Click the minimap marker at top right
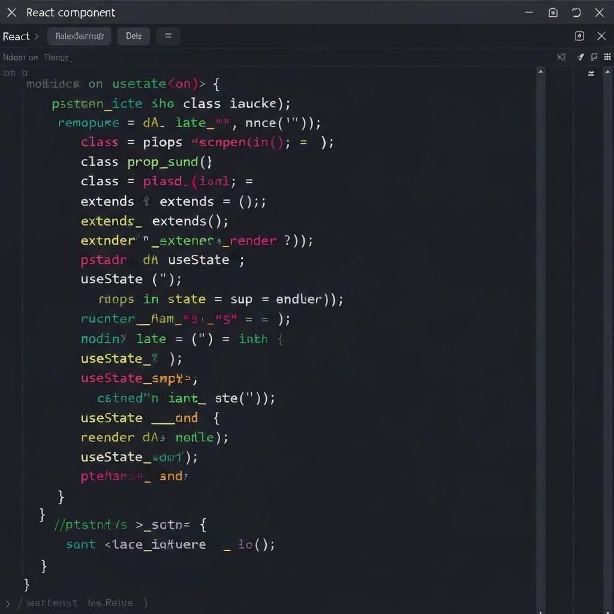The width and height of the screenshot is (614, 614). (x=591, y=74)
